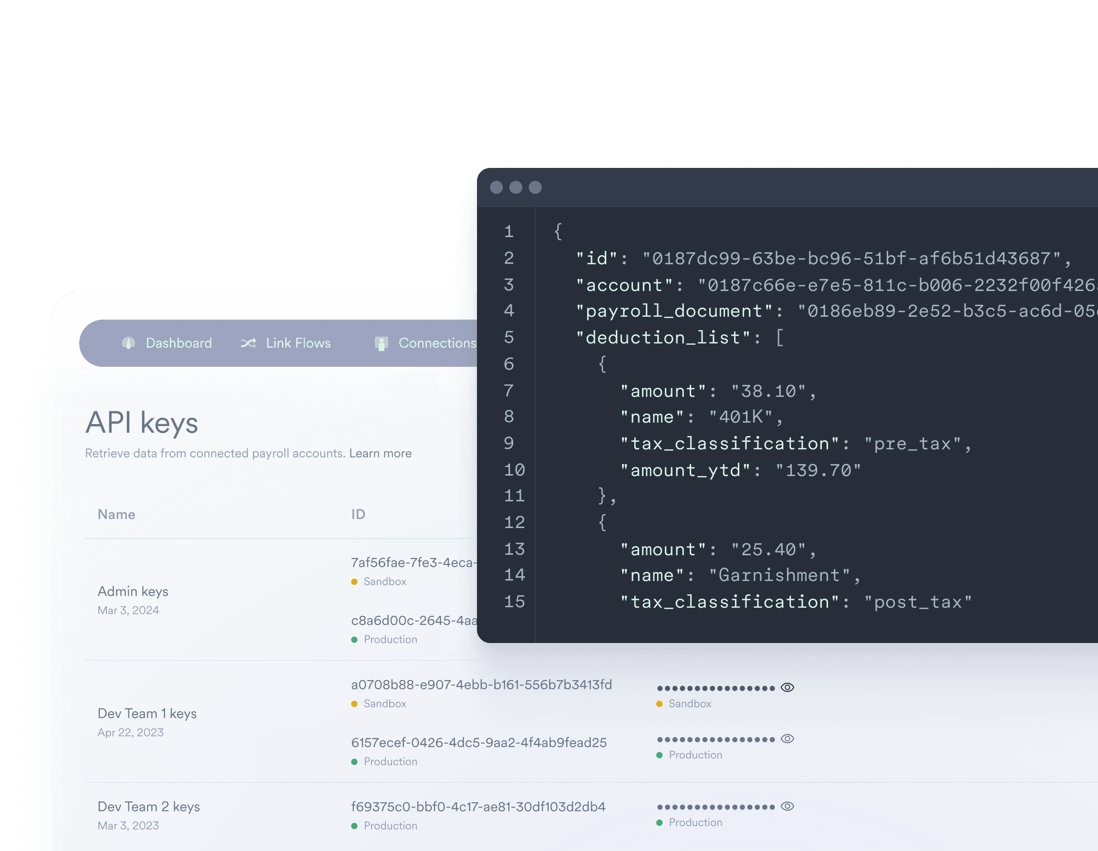Screen dimensions: 1098x851
Task: Click ID f69375c0-bbf0-4c17-ae81-30df103d2db4
Action: (478, 807)
